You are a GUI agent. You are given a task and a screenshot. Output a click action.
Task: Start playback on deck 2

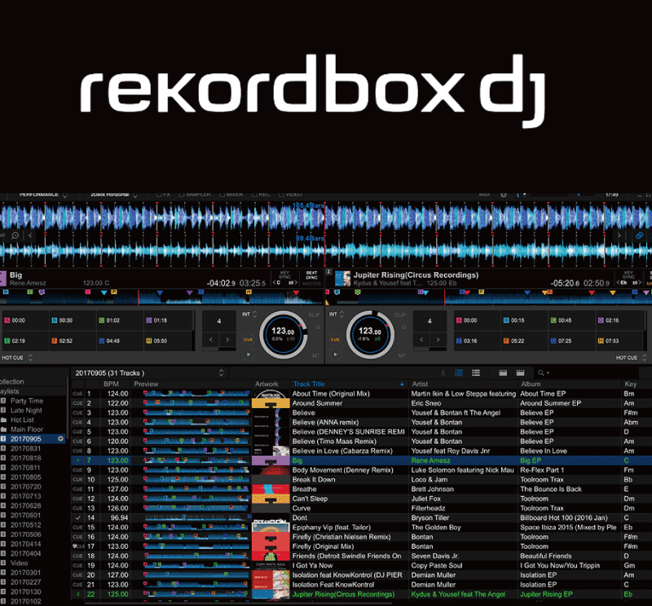click(x=335, y=354)
